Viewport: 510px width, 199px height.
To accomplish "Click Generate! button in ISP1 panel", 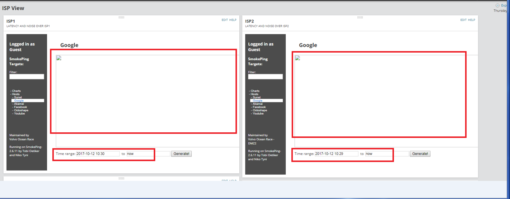I will point(181,154).
